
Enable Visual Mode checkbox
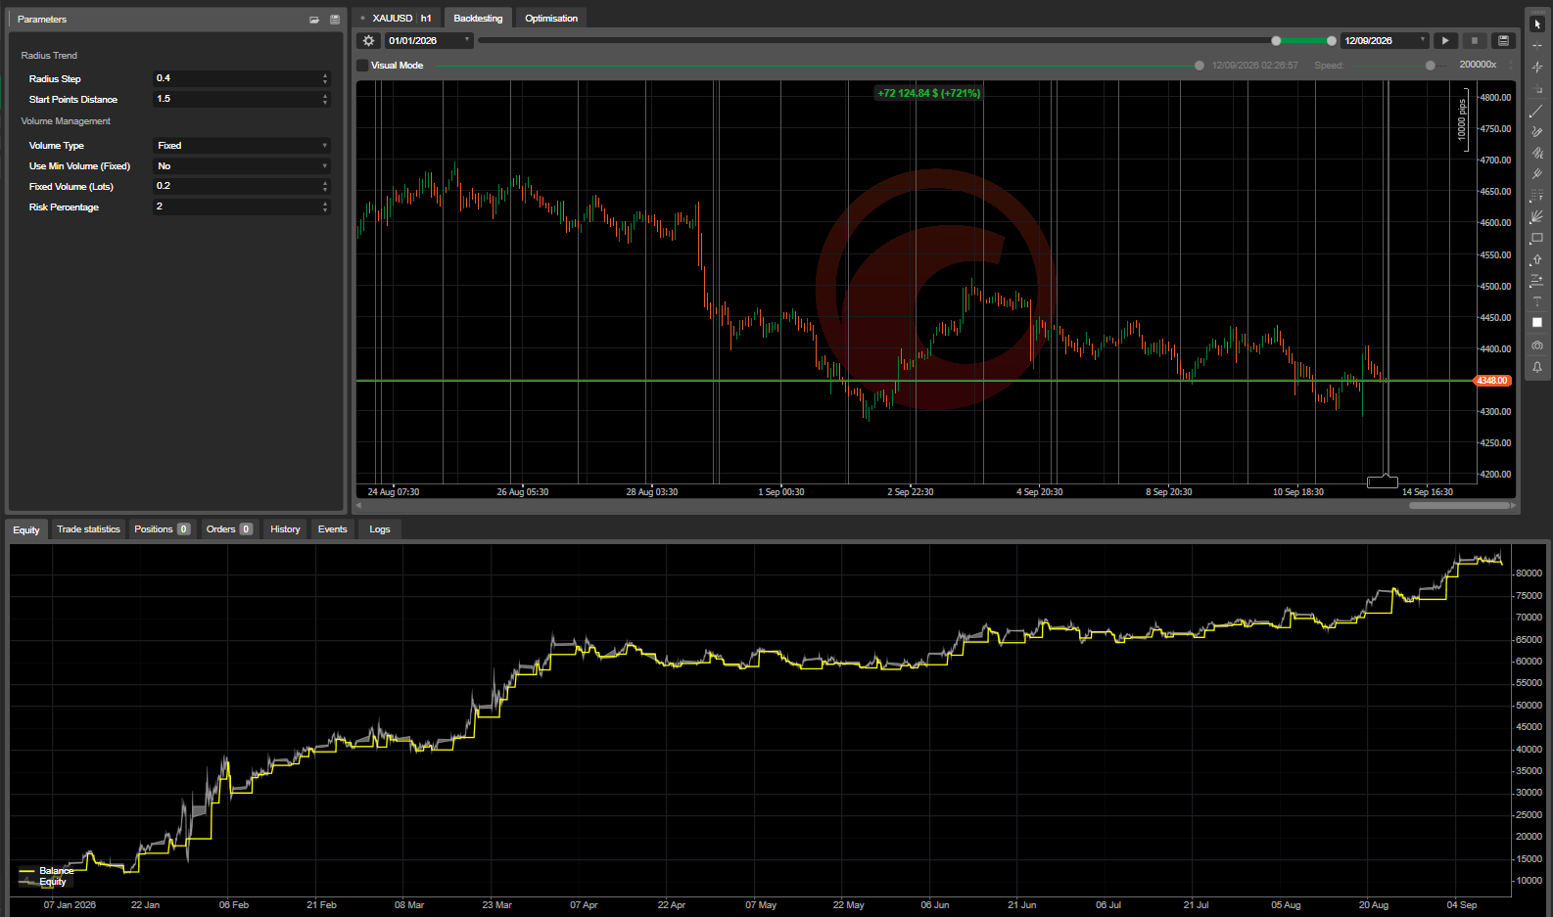coord(363,66)
